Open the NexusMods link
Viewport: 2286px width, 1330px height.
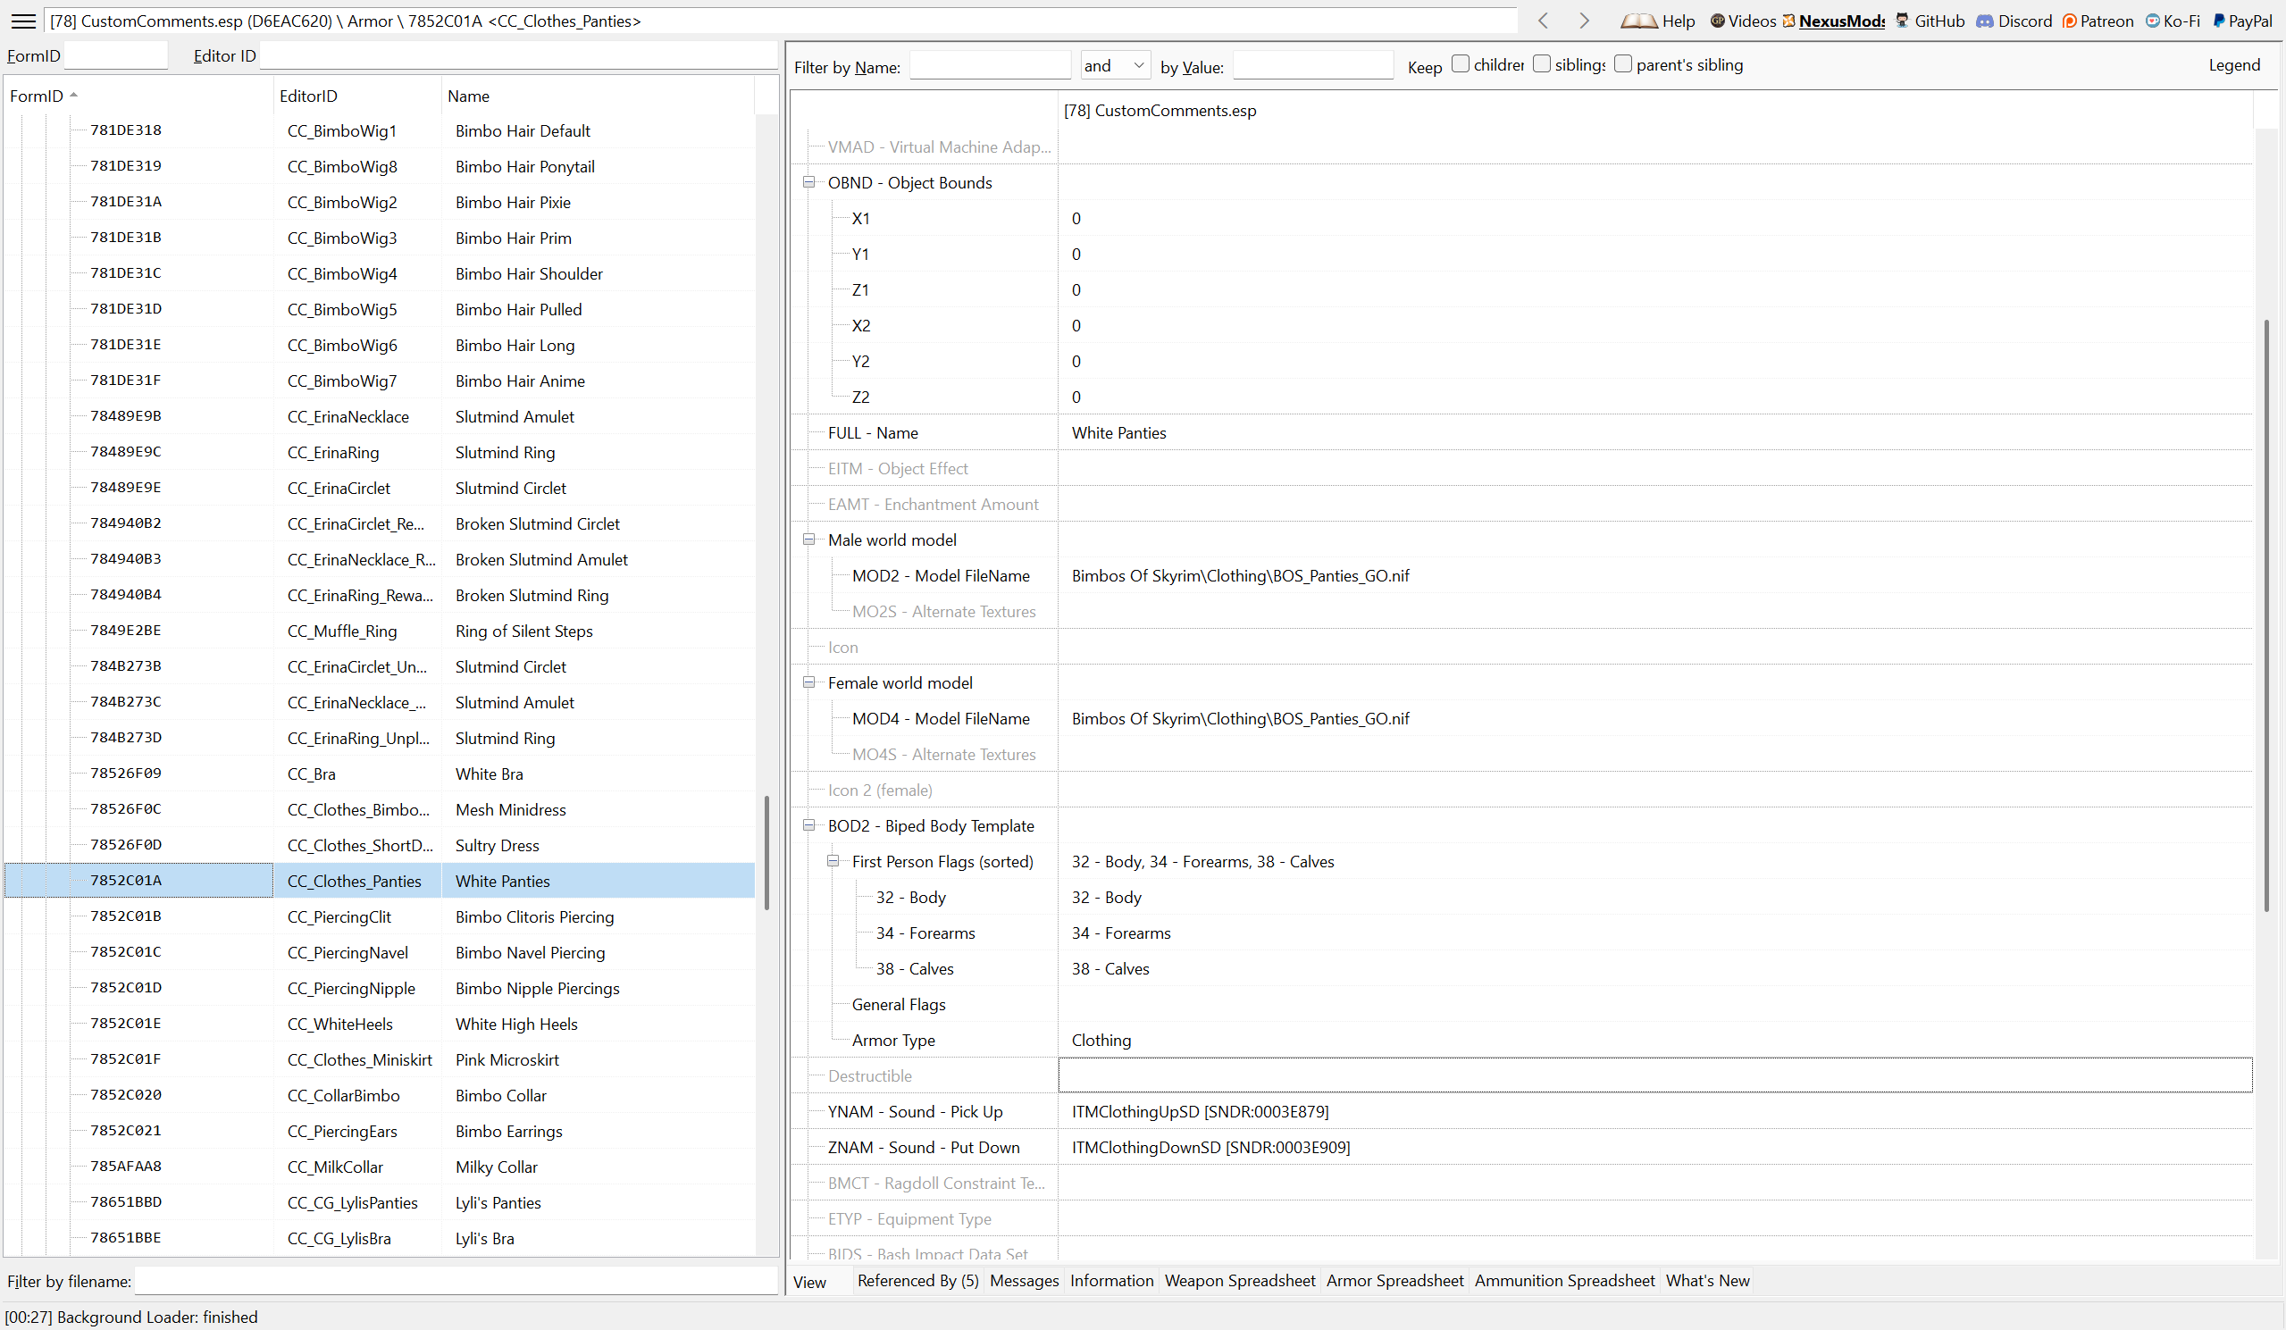1840,21
